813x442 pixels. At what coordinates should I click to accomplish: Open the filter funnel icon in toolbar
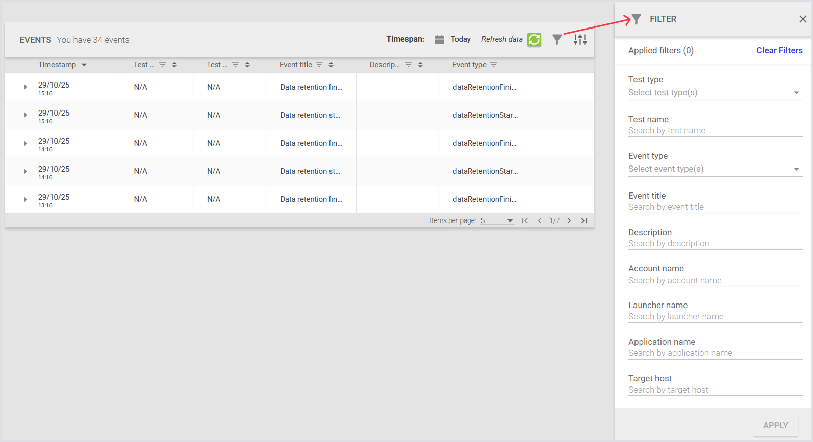pos(557,40)
